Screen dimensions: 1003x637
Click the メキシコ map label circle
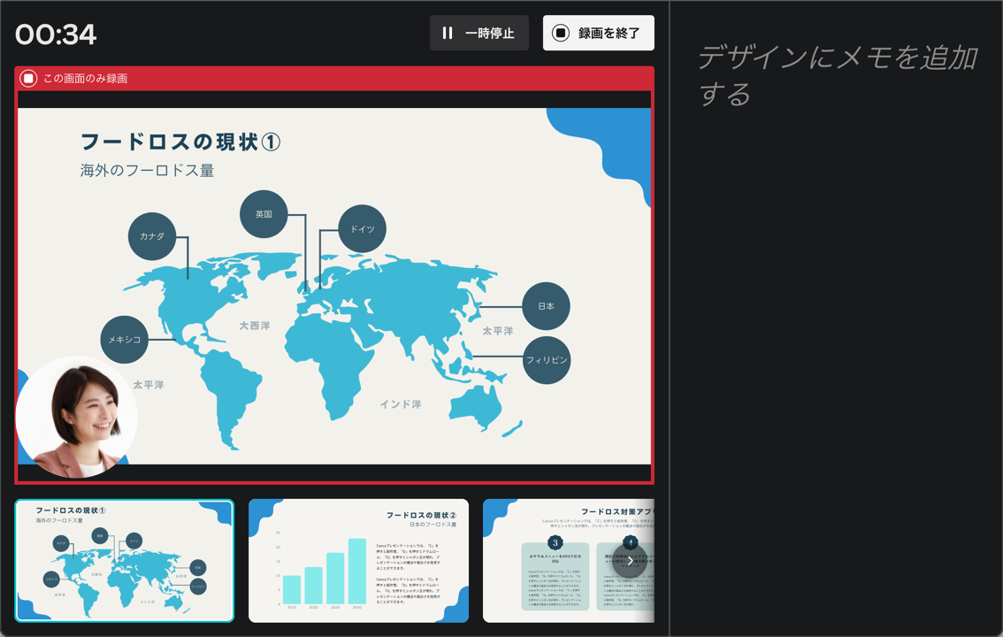[x=124, y=339]
